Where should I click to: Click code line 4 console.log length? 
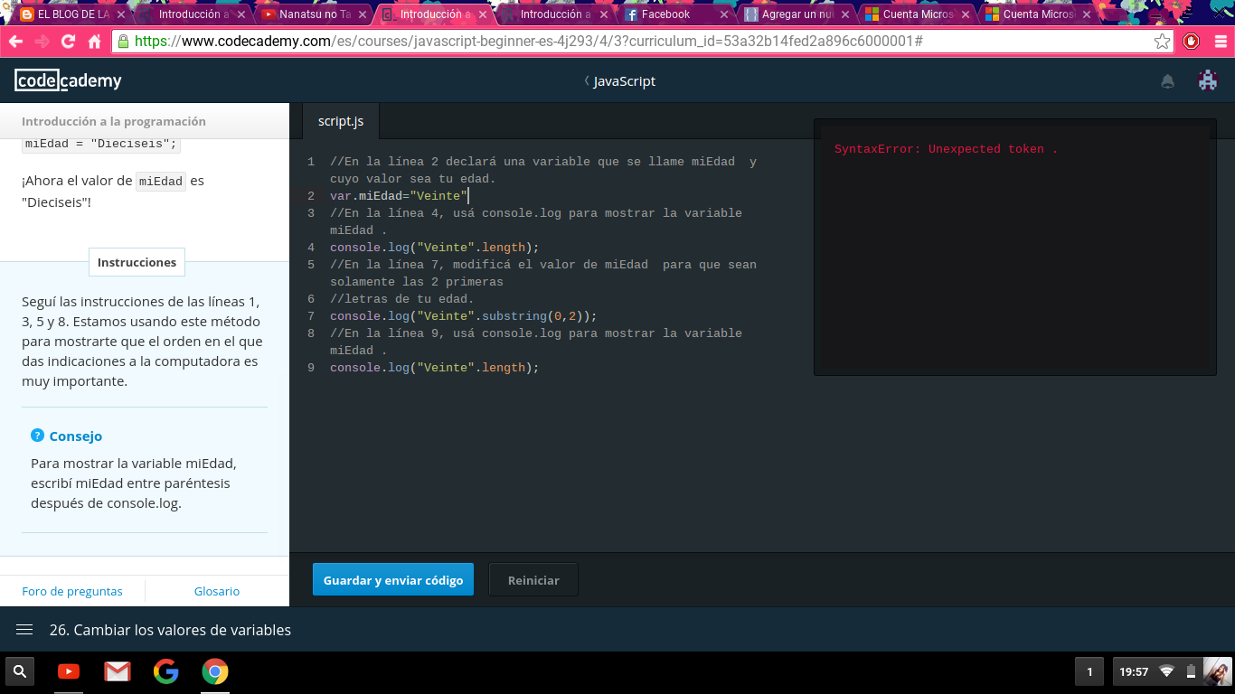[x=434, y=248]
